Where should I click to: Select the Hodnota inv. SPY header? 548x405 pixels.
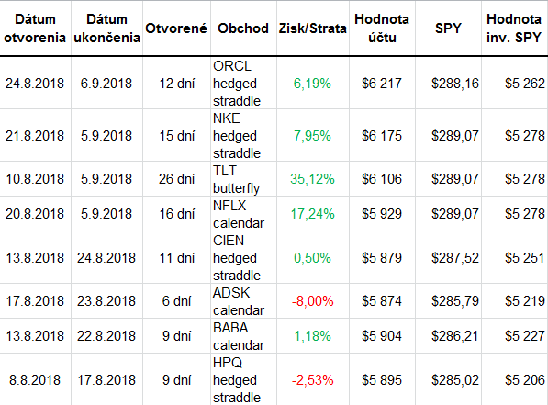click(x=514, y=28)
